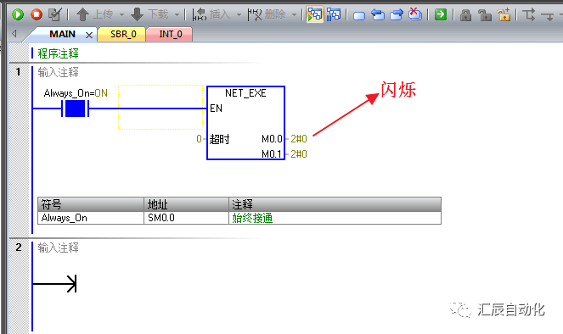The image size is (563, 334).
Task: Click network 1 comment 输入注释
Action: [x=58, y=72]
